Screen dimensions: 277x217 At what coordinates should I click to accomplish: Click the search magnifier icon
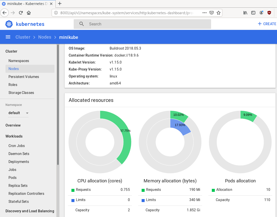coord(81,24)
